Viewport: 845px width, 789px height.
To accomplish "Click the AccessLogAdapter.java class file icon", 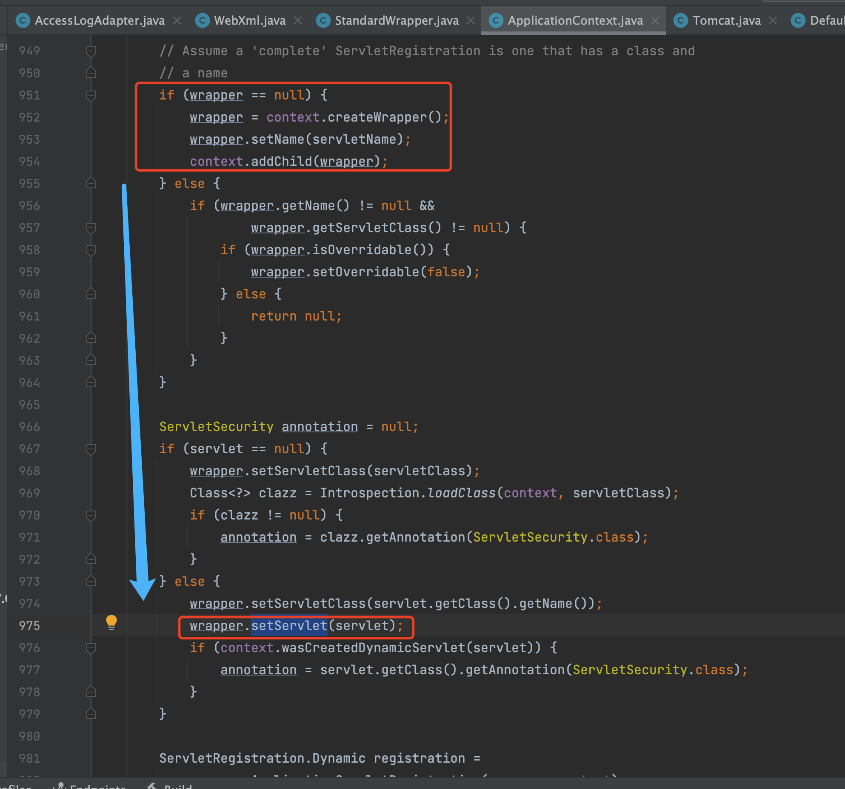I will click(23, 20).
